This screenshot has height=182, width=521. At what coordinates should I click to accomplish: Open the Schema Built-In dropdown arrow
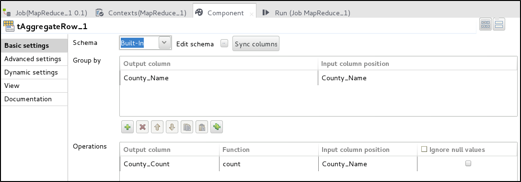coord(164,43)
